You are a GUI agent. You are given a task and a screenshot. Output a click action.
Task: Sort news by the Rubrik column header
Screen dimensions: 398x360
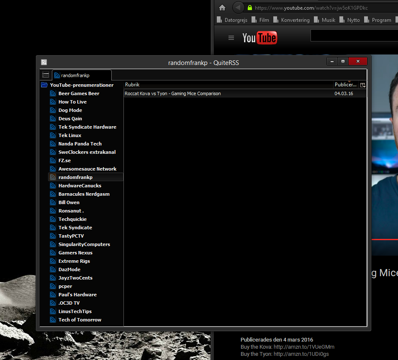point(228,85)
